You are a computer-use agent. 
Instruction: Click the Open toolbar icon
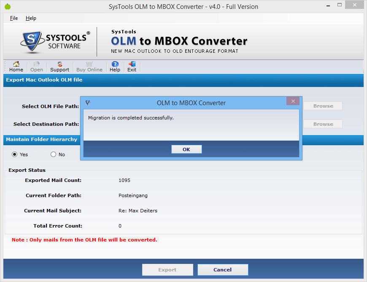pos(37,67)
